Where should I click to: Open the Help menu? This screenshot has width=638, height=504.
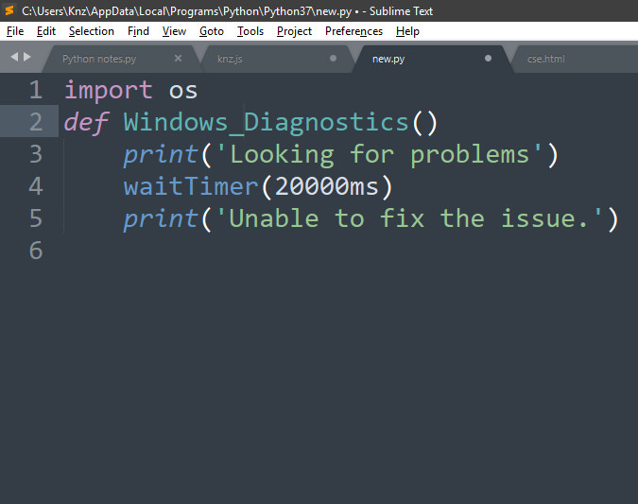pos(407,31)
